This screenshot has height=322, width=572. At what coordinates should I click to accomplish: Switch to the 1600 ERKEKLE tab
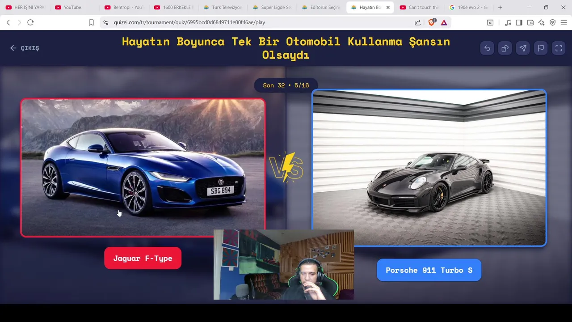[x=173, y=8]
